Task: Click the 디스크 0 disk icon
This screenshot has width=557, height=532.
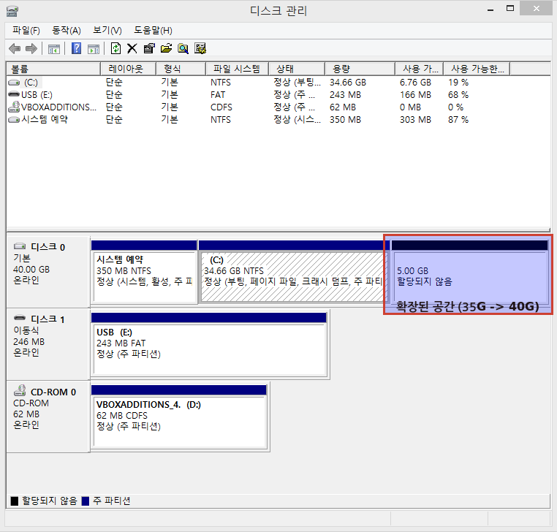Action: click(20, 246)
